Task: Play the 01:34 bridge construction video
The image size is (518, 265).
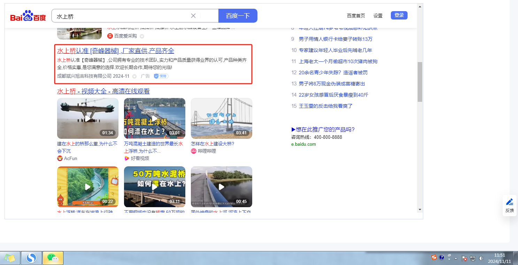Action: (88, 119)
